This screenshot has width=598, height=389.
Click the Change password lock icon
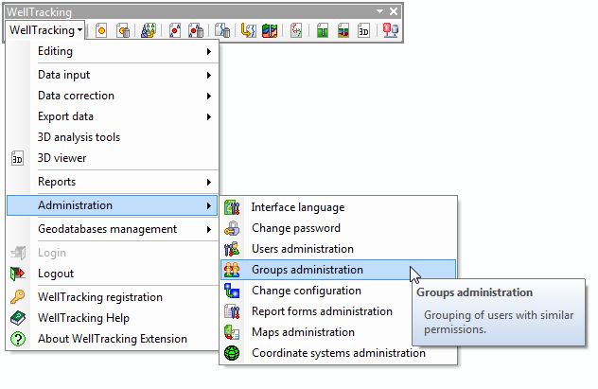coord(232,228)
